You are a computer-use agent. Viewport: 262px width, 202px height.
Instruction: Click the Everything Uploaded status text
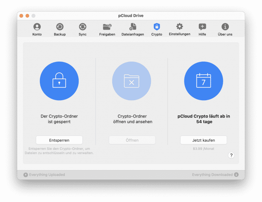click(x=47, y=175)
